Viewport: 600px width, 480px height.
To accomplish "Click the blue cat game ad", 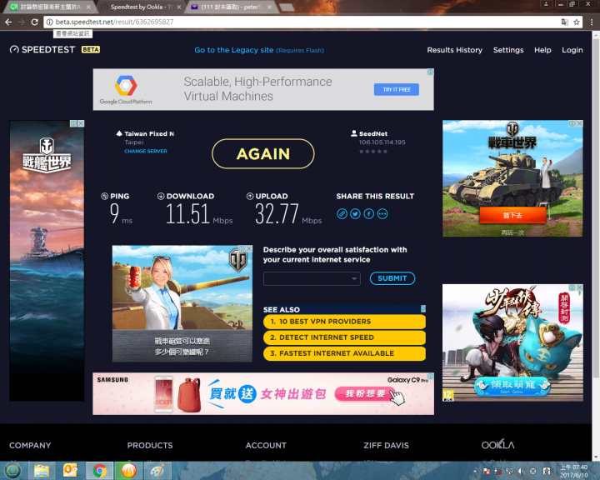I will point(512,342).
